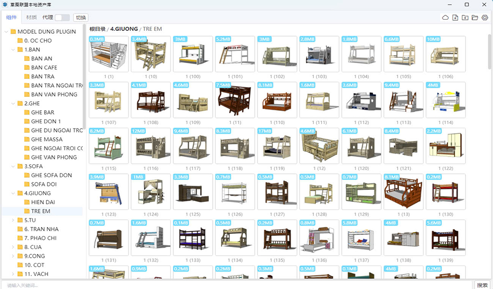Viewport: 493px width, 289px height.
Task: Click the thumbnail grid vertical scrollbar
Action: coord(490,52)
